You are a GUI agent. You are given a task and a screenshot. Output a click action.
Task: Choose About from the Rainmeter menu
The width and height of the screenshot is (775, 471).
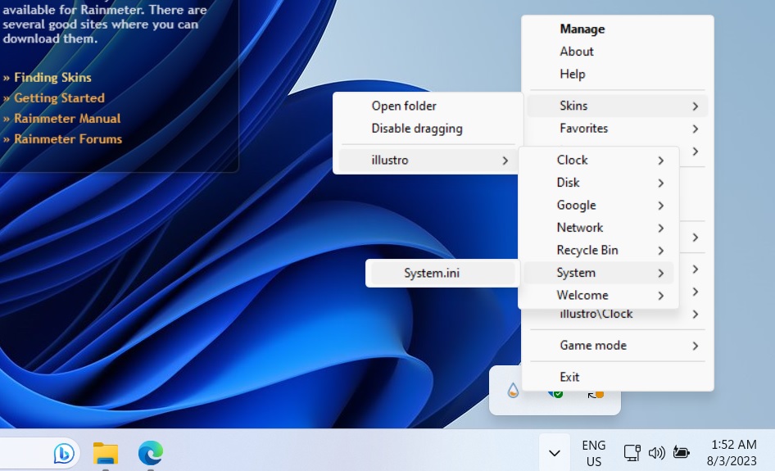tap(618, 52)
